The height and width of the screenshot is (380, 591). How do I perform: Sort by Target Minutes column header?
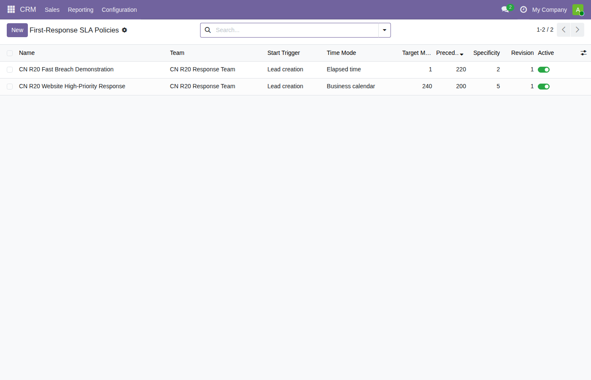[x=417, y=53]
